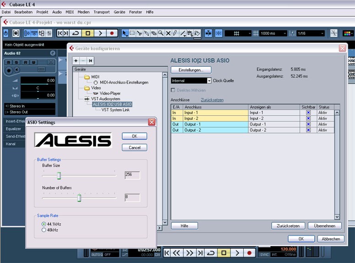Select the Range Selection tool
355x263 pixels.
132,33
